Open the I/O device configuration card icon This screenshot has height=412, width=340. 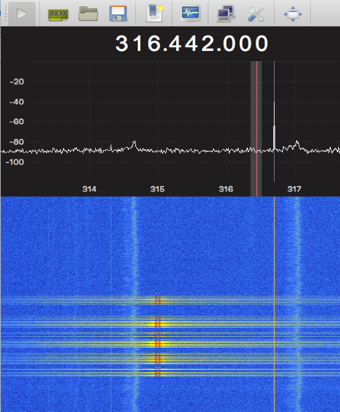pos(58,14)
